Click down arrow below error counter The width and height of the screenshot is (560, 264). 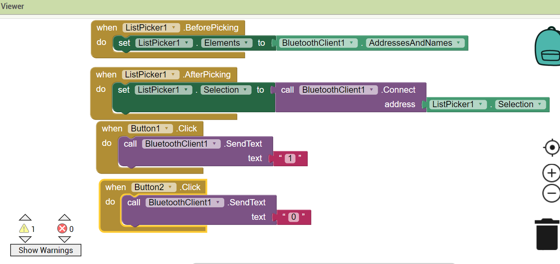point(64,239)
